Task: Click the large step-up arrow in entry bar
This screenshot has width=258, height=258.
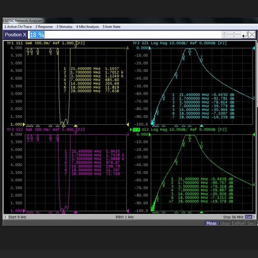Action: coord(234,33)
